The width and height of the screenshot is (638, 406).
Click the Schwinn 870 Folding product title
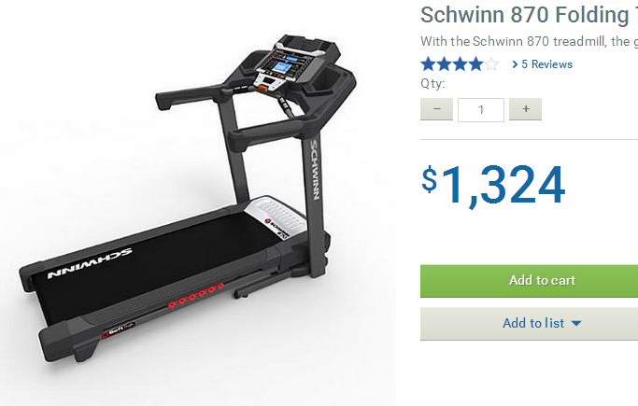pyautogui.click(x=529, y=15)
